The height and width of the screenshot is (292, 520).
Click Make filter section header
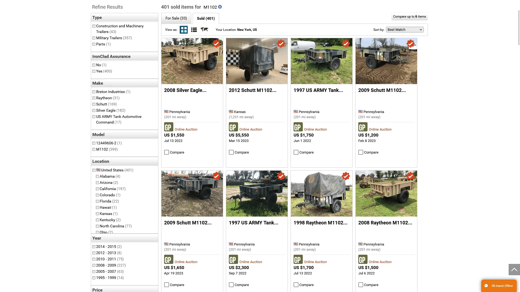[x=124, y=83]
